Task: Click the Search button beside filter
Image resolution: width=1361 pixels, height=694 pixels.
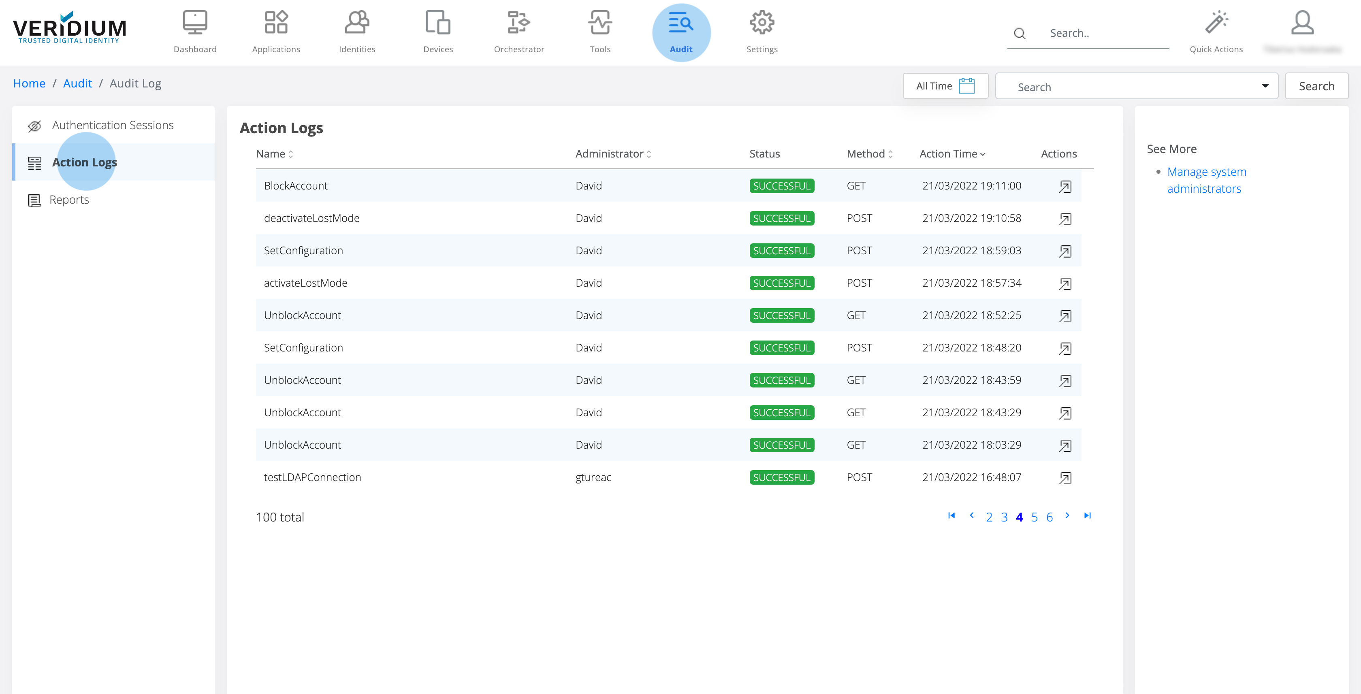Action: pyautogui.click(x=1316, y=86)
